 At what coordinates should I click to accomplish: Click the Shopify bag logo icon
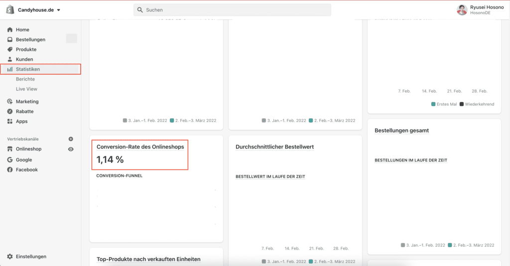(x=10, y=10)
